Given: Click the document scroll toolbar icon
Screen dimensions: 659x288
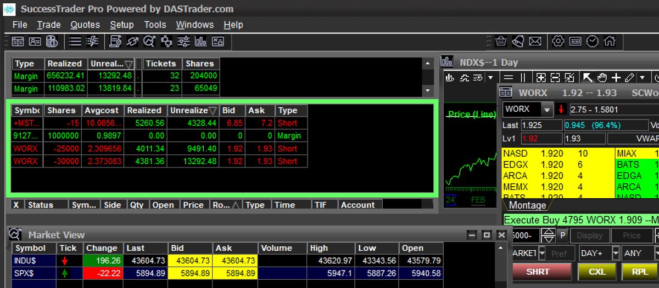Looking at the screenshot, I should tap(115, 41).
